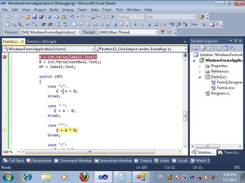Step Over with the debug toolbar icon
This screenshot has width=245, height=183.
click(x=178, y=24)
